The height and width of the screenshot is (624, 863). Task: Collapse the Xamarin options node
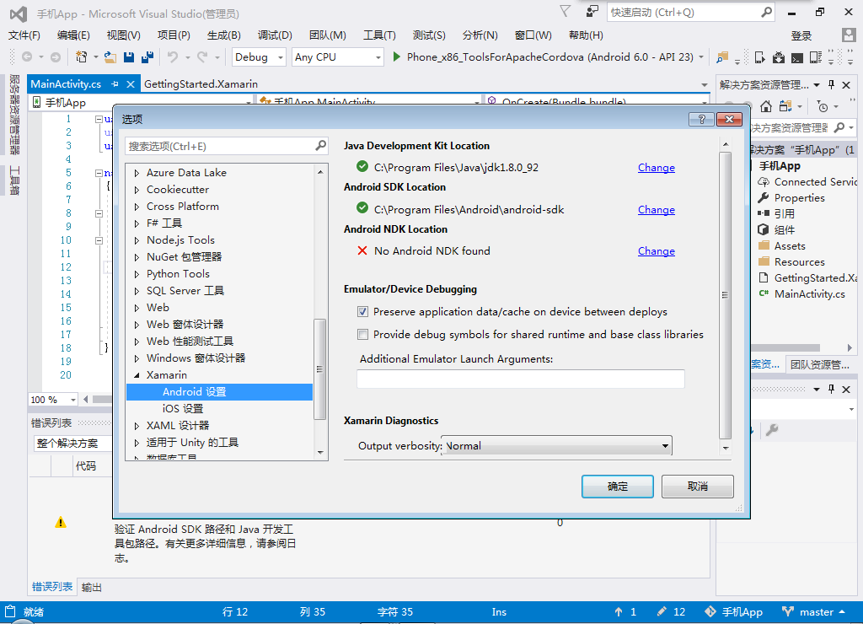(x=137, y=375)
